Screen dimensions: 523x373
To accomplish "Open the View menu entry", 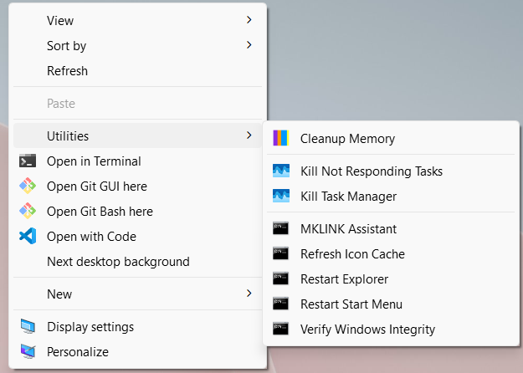I will click(x=137, y=20).
